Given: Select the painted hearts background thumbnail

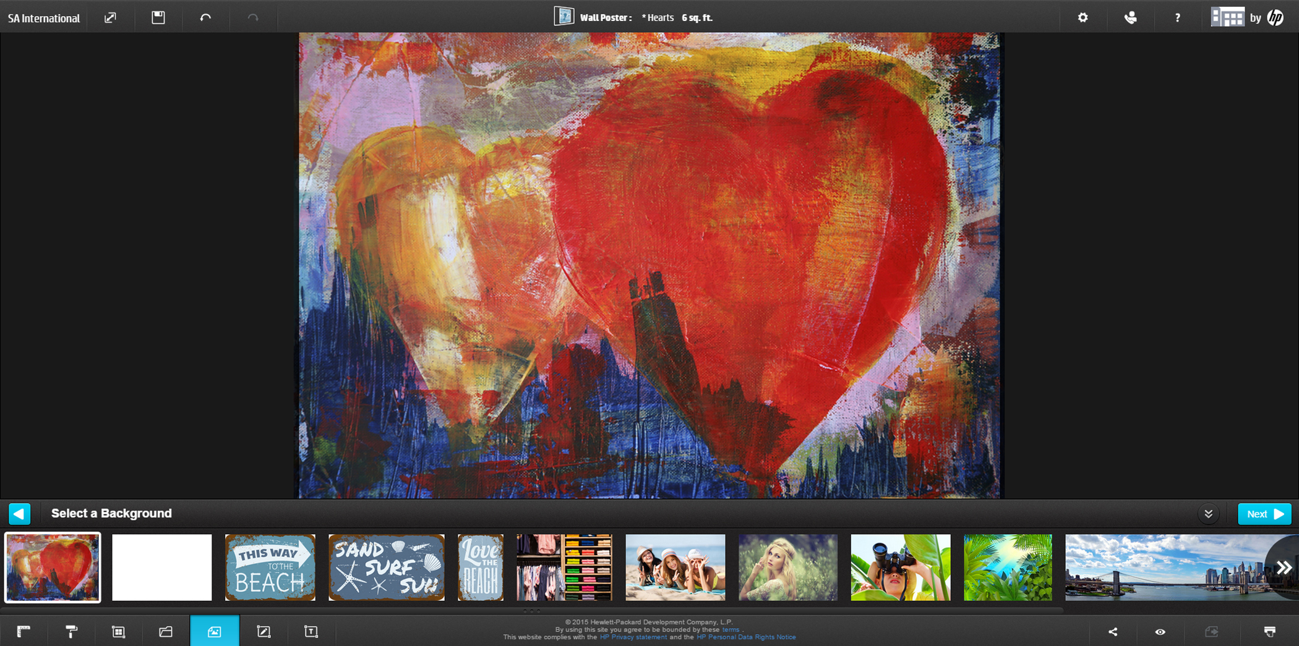Looking at the screenshot, I should 53,567.
